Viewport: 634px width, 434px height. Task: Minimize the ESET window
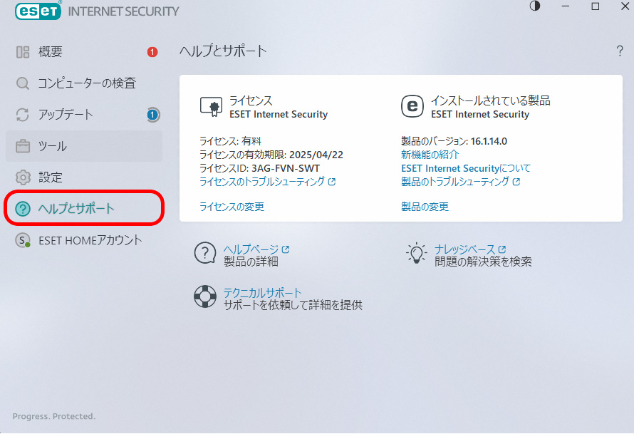566,6
